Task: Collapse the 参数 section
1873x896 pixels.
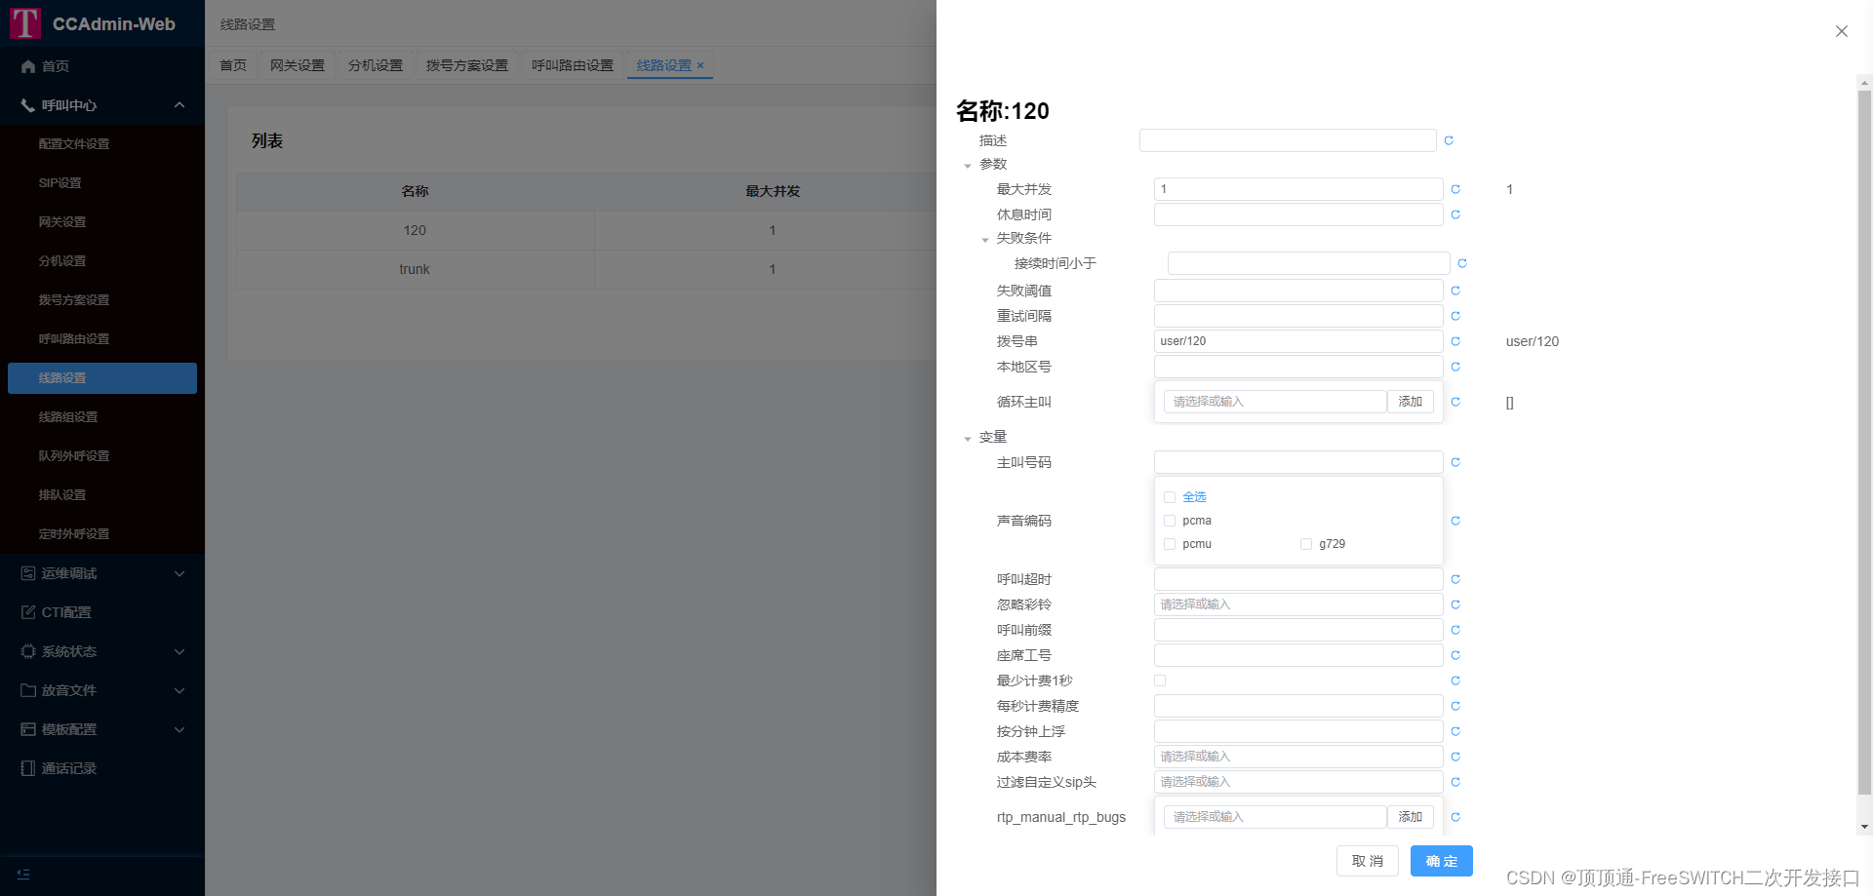Action: (968, 165)
